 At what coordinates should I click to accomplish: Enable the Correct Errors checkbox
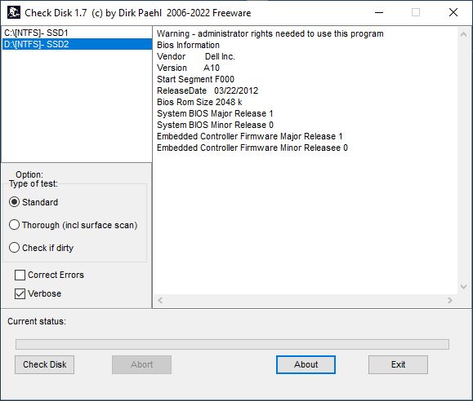tap(50, 275)
